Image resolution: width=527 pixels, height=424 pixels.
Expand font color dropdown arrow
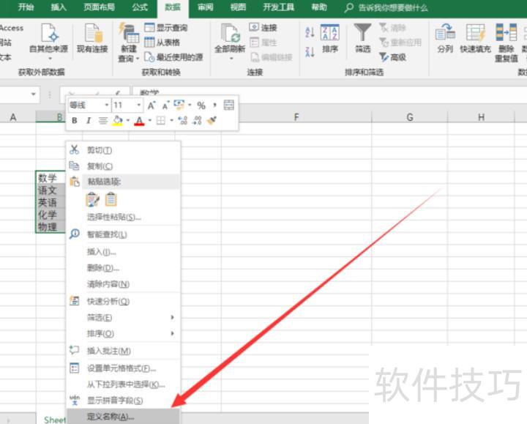150,120
